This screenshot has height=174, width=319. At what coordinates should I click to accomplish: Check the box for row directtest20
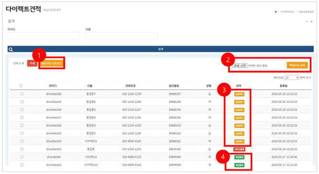pyautogui.click(x=22, y=94)
